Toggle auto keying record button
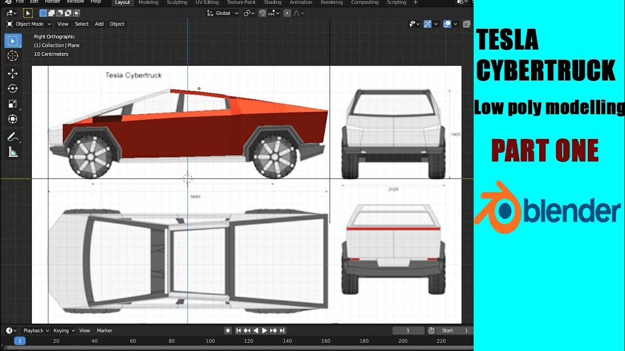625x351 pixels. pos(228,331)
